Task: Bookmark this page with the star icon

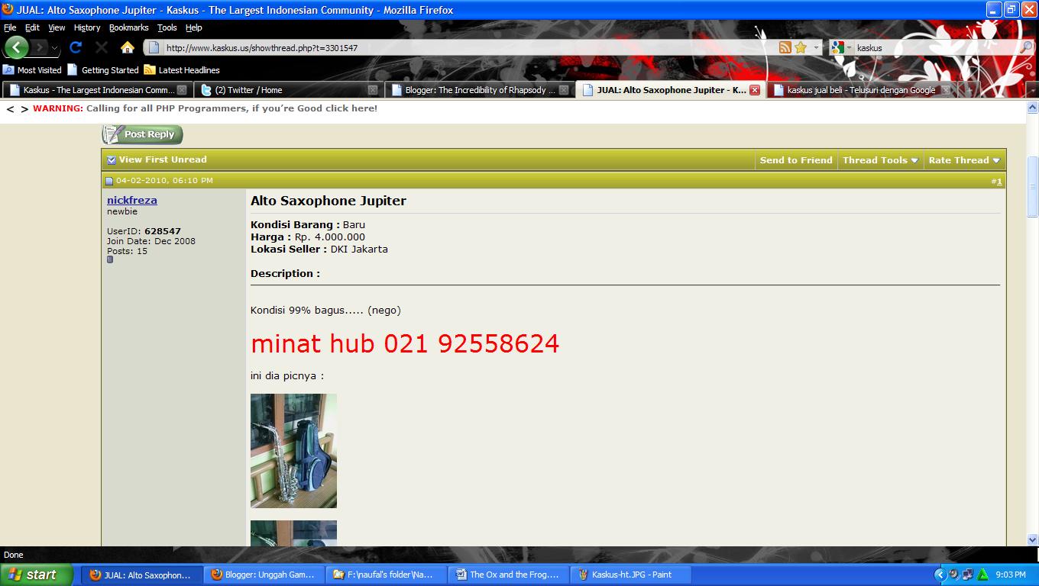Action: pyautogui.click(x=801, y=47)
